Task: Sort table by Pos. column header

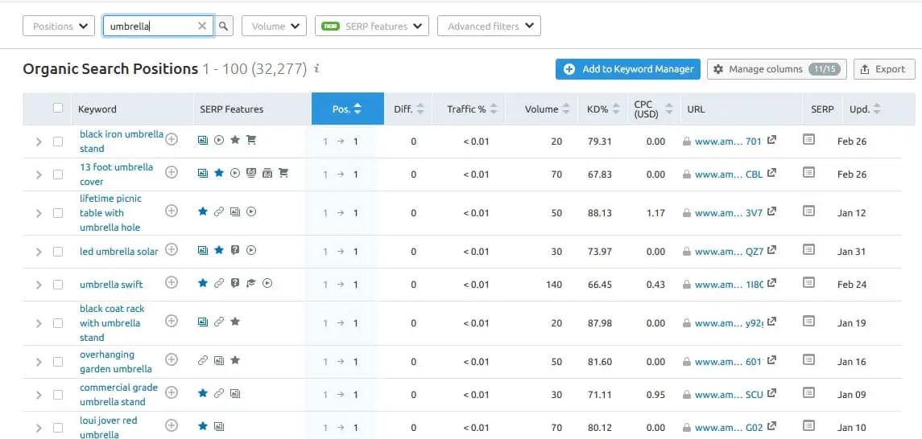Action: pos(347,109)
